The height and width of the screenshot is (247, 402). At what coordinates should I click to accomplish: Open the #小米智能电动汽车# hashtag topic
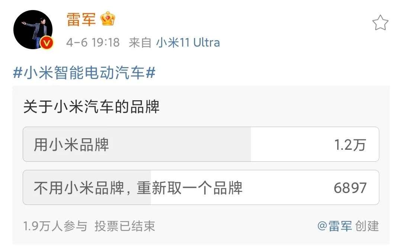coord(84,73)
